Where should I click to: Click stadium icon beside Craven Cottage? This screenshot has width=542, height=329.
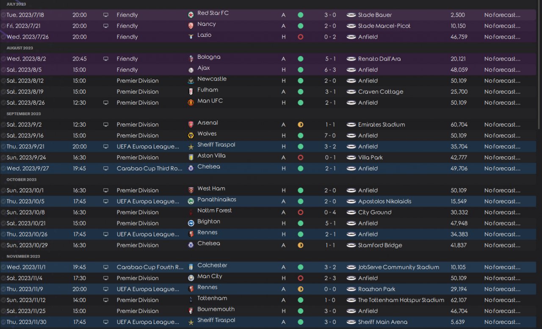351,91
